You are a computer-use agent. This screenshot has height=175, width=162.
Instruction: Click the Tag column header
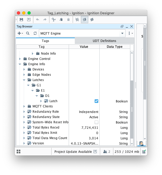(43, 47)
